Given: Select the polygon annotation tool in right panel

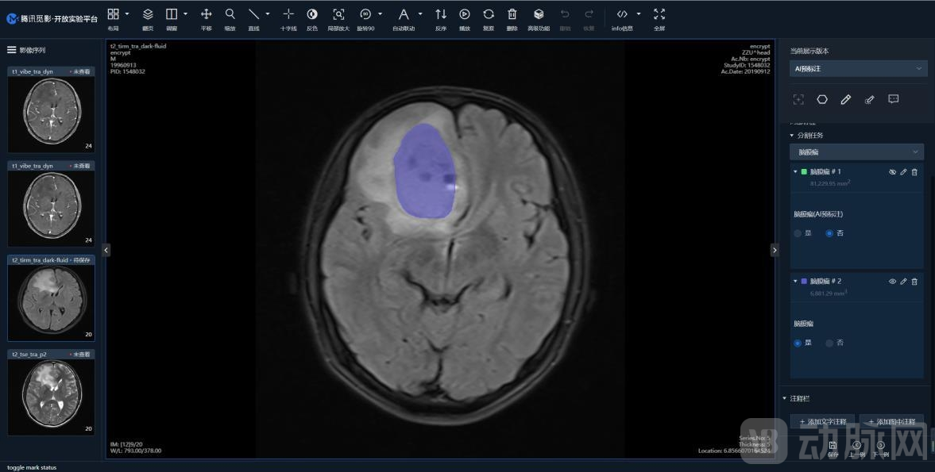Looking at the screenshot, I should [822, 99].
